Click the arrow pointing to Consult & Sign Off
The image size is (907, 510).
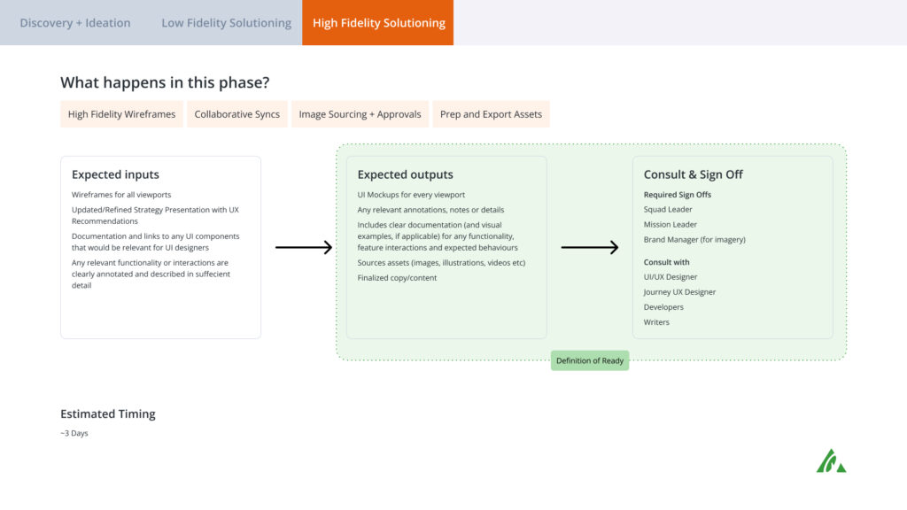(x=589, y=248)
